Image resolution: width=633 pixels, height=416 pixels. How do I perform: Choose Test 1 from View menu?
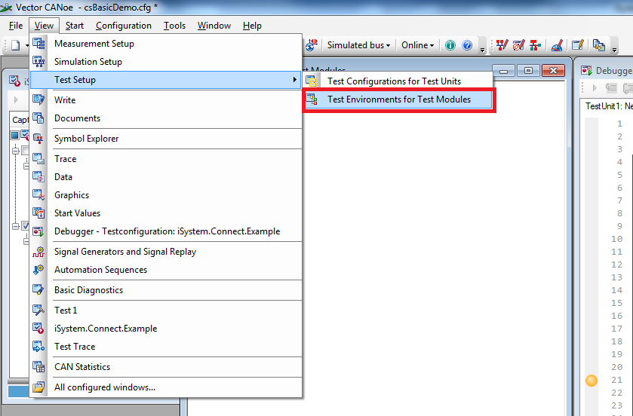pyautogui.click(x=166, y=310)
